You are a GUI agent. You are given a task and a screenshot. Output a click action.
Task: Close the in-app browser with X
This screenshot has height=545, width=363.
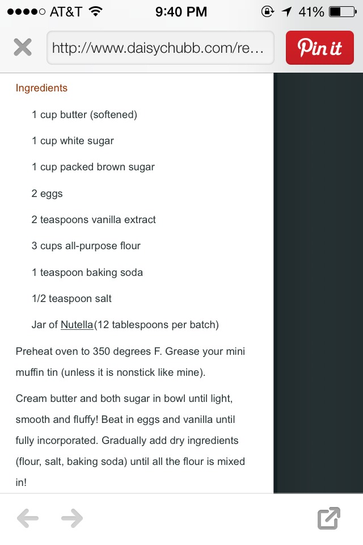[23, 47]
